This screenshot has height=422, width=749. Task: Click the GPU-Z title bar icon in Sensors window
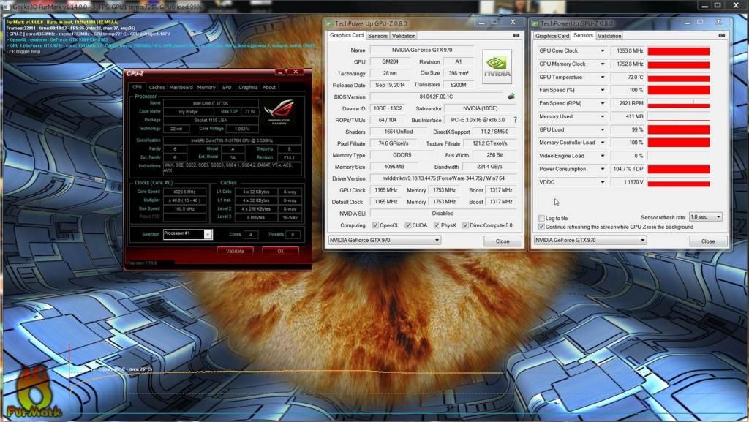[535, 23]
